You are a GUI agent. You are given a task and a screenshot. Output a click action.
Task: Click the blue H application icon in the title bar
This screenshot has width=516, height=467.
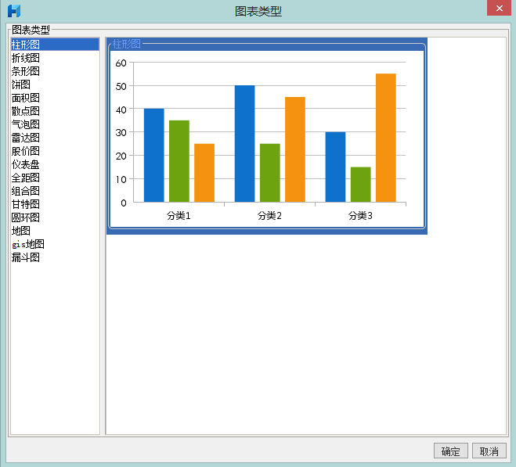pyautogui.click(x=14, y=11)
